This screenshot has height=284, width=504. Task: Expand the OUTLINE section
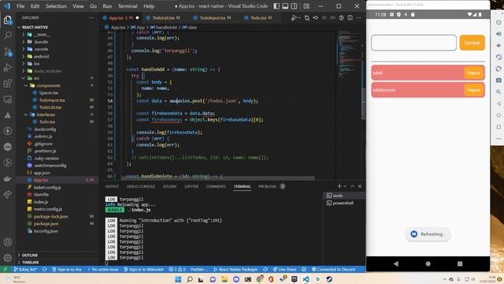30,255
